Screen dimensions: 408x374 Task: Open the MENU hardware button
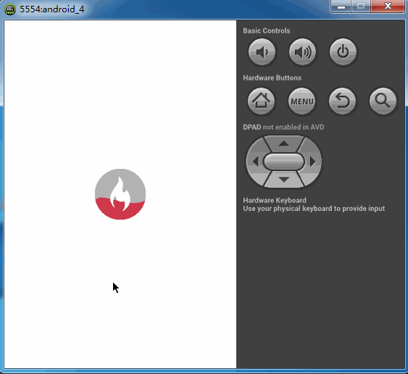coord(302,101)
